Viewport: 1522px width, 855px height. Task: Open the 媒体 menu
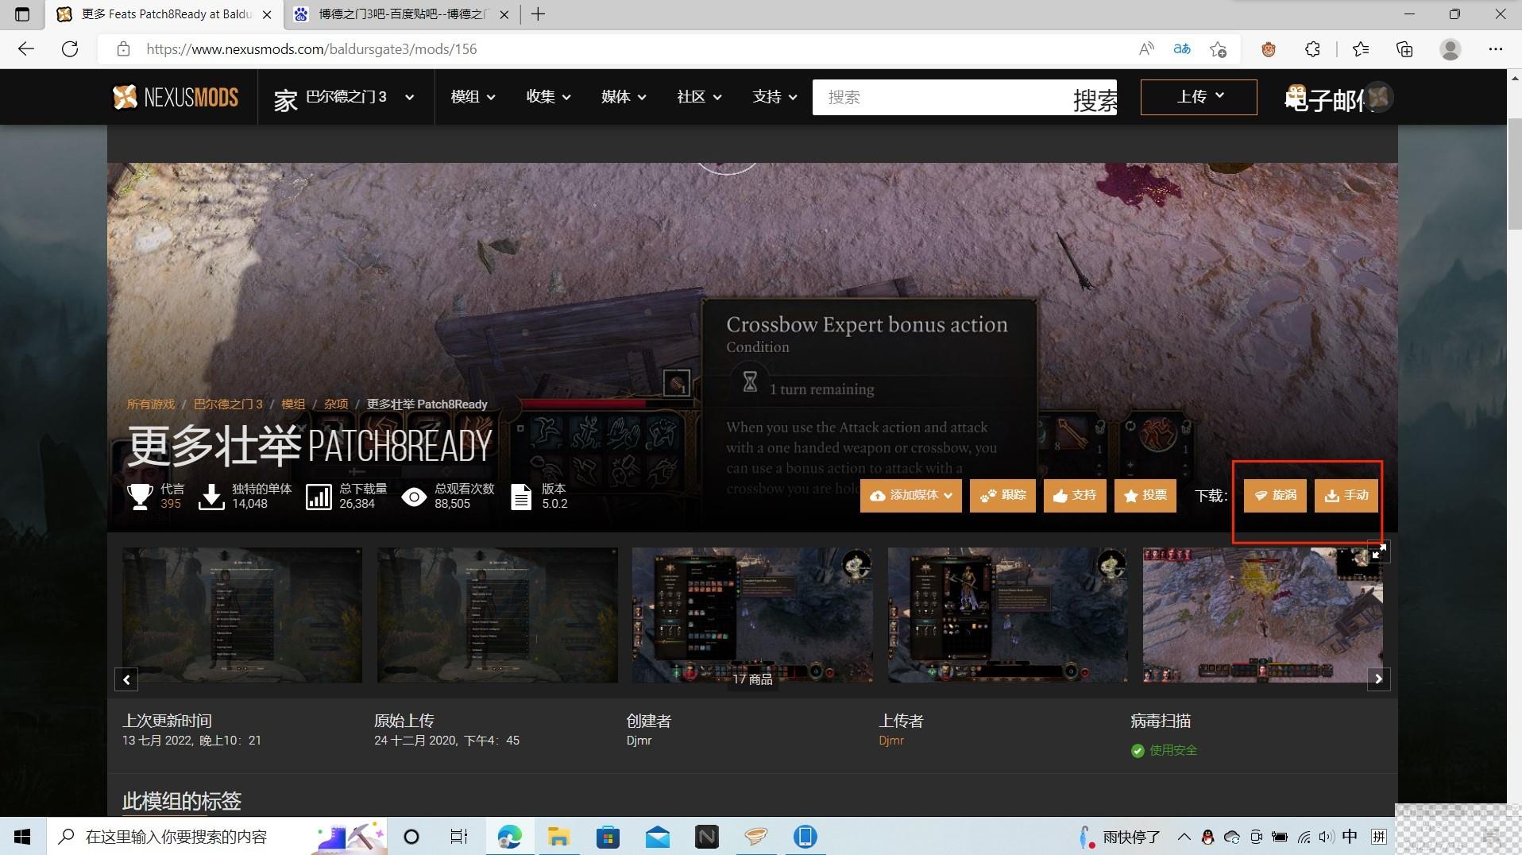pos(624,97)
